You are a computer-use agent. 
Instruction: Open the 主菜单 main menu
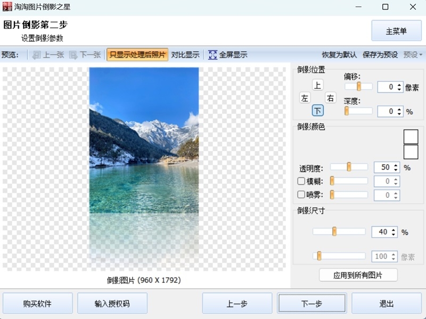point(396,31)
